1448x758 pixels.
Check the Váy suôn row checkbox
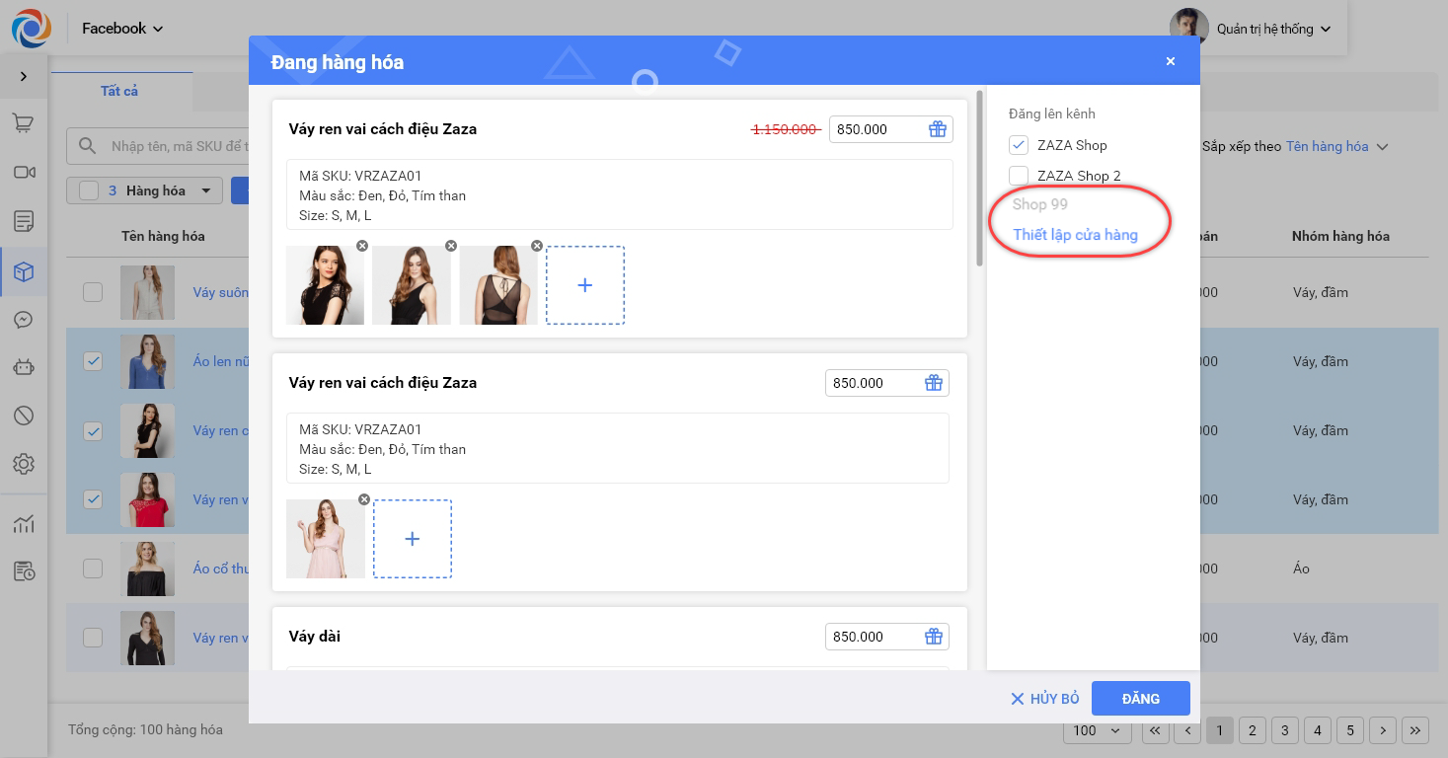(93, 292)
